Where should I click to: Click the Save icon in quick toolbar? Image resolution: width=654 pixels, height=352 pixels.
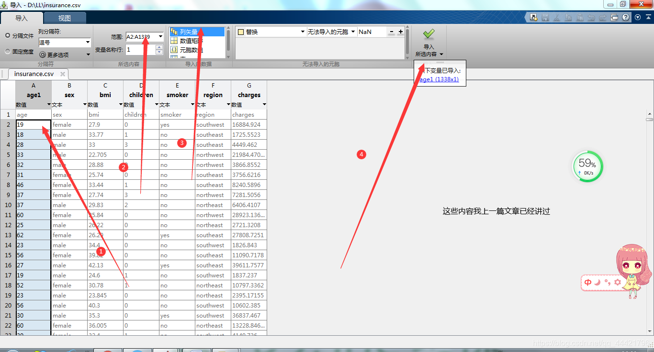click(545, 18)
